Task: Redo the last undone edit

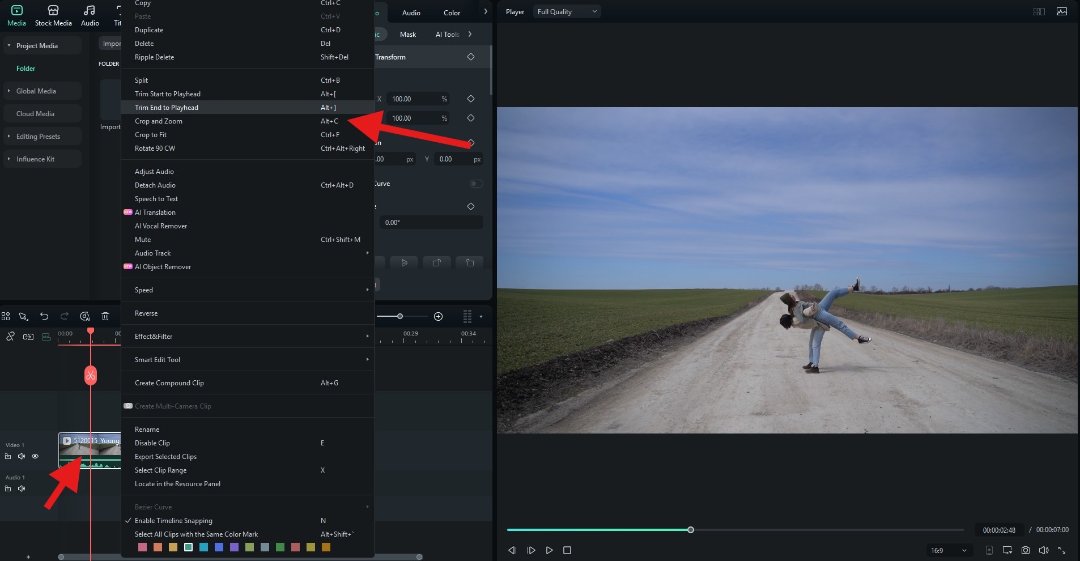Action: point(65,316)
